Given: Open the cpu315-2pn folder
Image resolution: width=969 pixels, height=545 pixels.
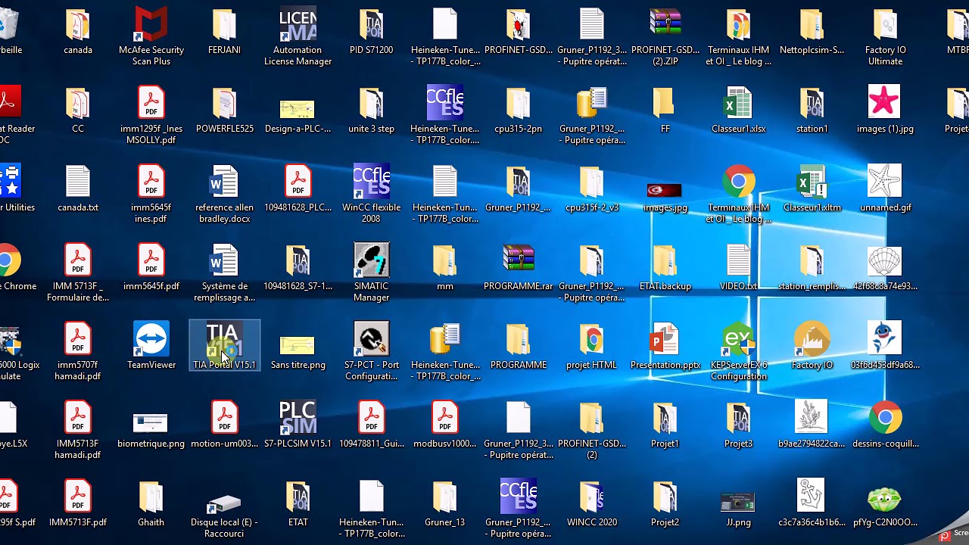Looking at the screenshot, I should coord(518,109).
